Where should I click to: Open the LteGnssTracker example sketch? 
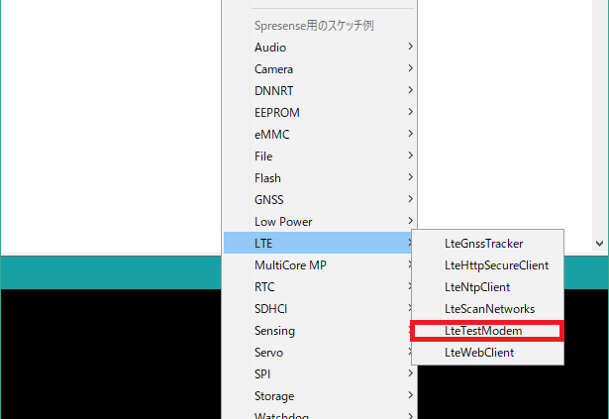coord(487,243)
